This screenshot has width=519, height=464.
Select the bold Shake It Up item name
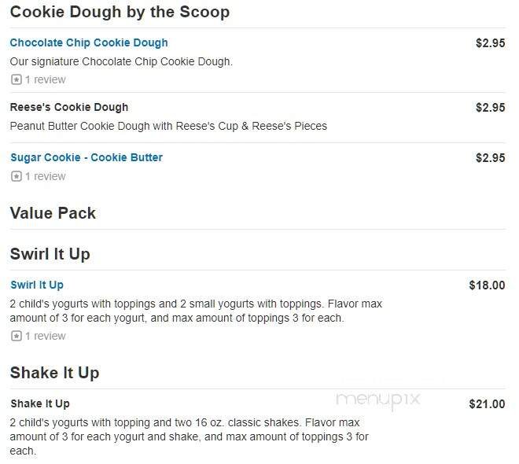coord(40,403)
